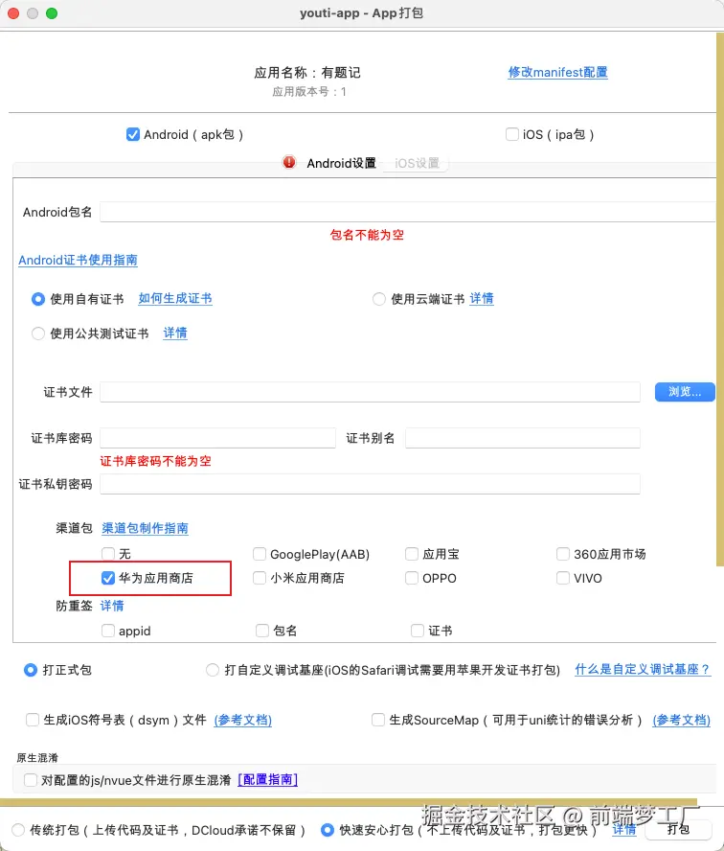Uncheck the 华为应用商店 channel checkbox

tap(108, 578)
